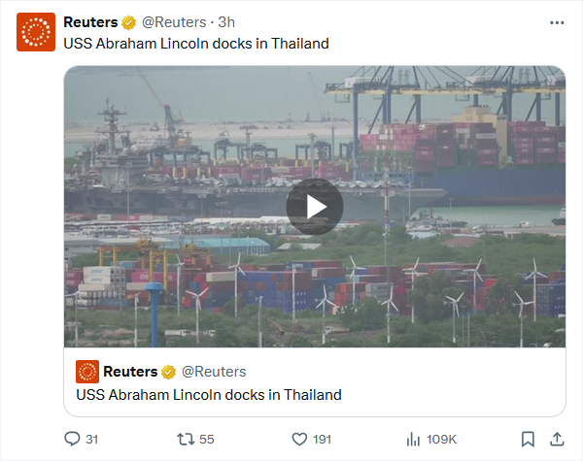Click the quoted tweet's @Reuters handle
This screenshot has width=583, height=461.
214,372
